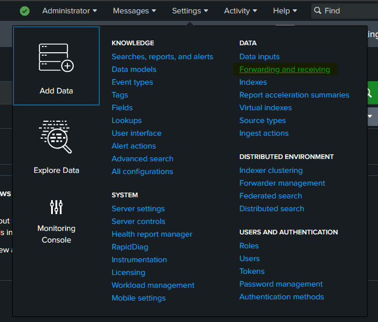The image size is (378, 322).
Task: Click the Monitoring Console label
Action: click(56, 234)
